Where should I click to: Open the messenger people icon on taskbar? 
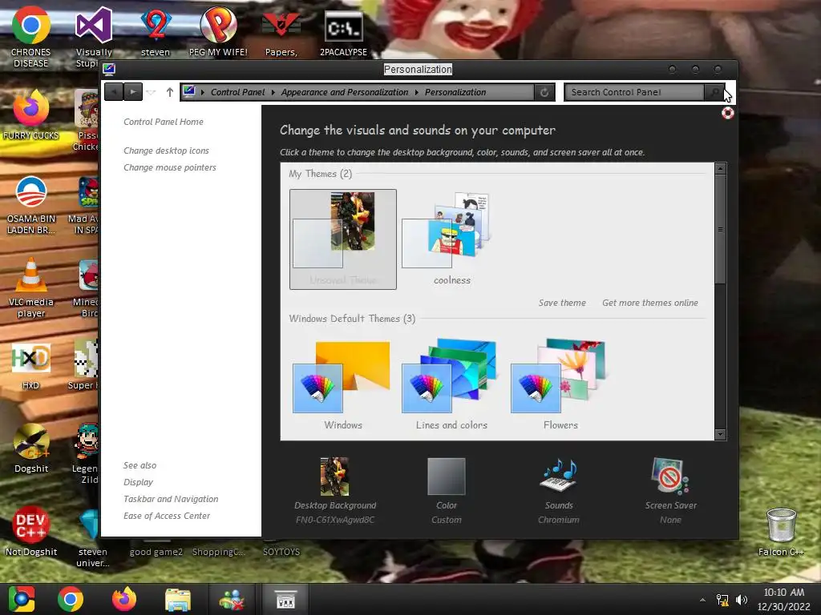tap(232, 600)
